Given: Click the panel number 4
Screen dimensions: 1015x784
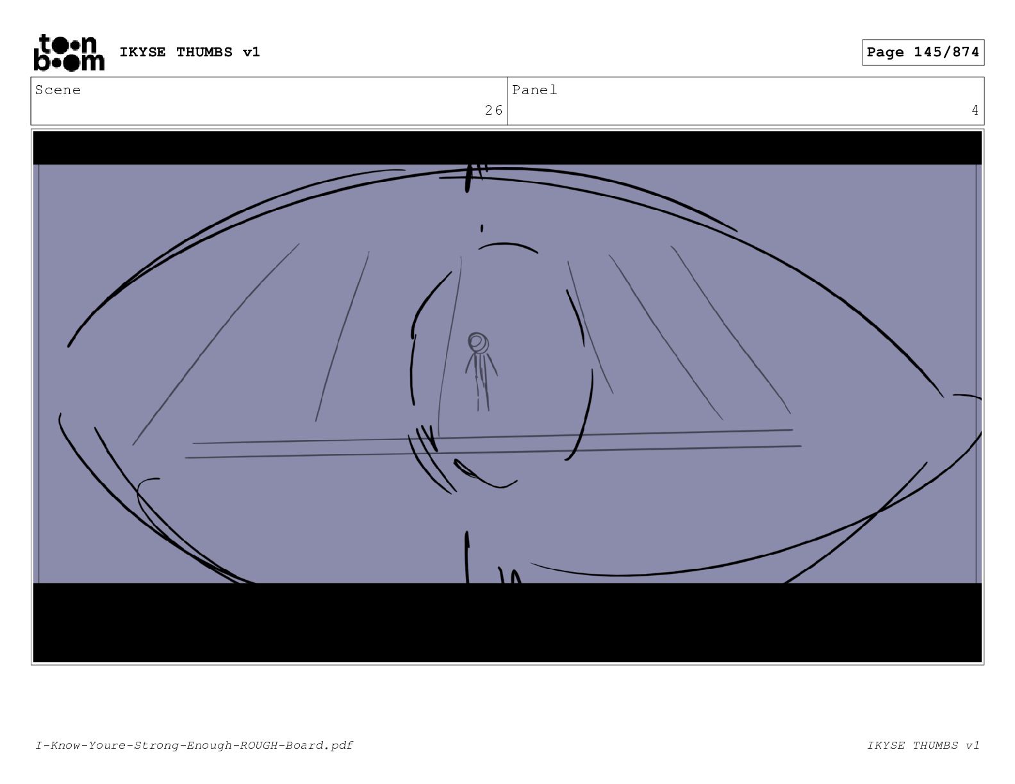Looking at the screenshot, I should pyautogui.click(x=975, y=110).
